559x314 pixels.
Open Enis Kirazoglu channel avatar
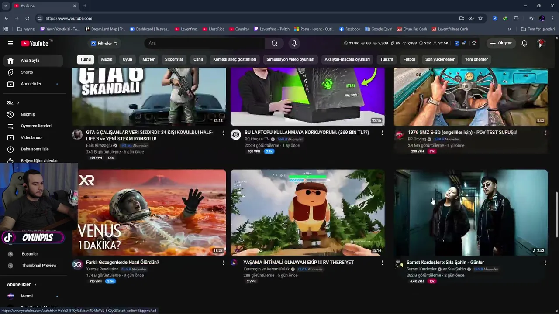[x=77, y=134]
